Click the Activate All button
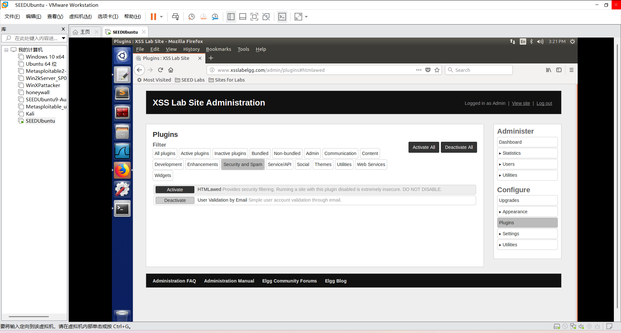This screenshot has width=621, height=333. tap(424, 147)
